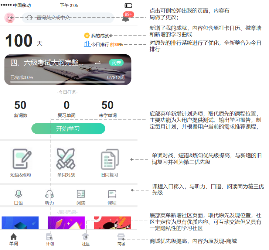Viewport: 269px width, 250px height.
Task: Tap the bar chart ranking icon
Action: (87, 44)
